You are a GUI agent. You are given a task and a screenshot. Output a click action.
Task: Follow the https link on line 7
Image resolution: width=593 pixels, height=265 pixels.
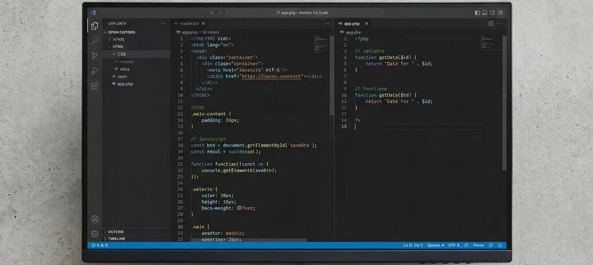coord(272,76)
